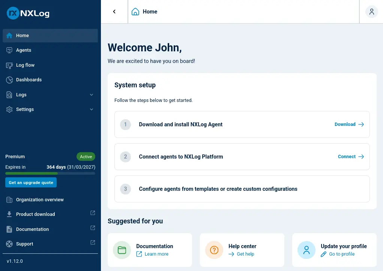Click the license expiry progress bar
This screenshot has width=383, height=271.
50,173
